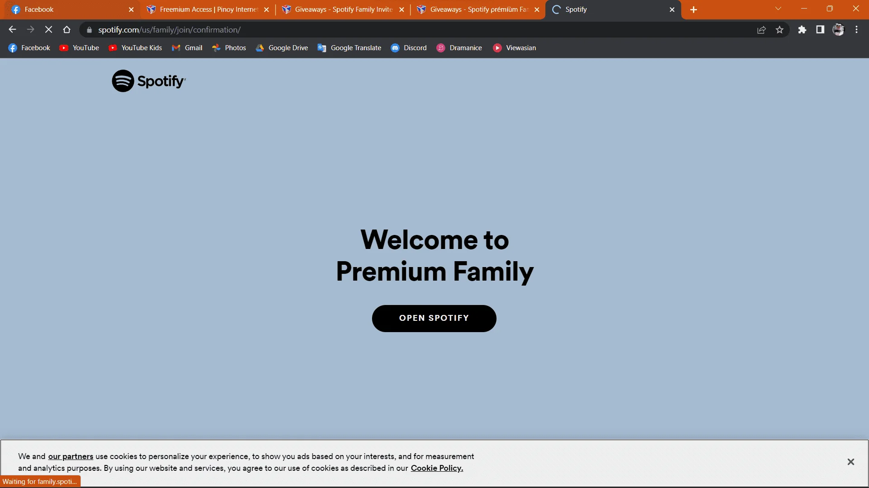Open the Chrome profile avatar

click(x=838, y=30)
